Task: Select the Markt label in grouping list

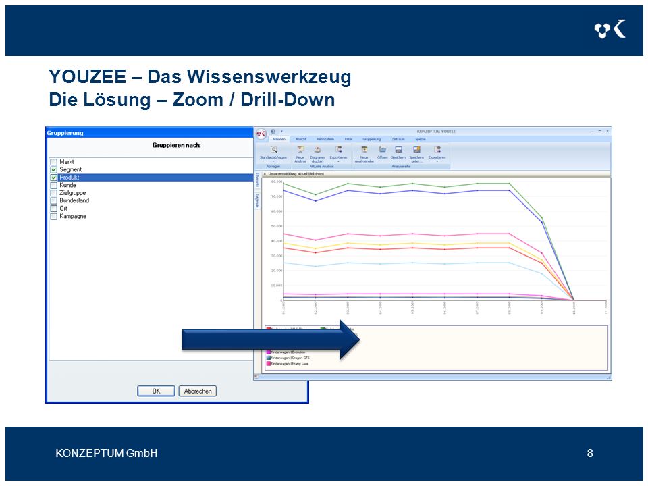Action: point(67,162)
